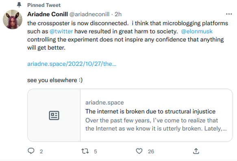Click the reply count number 2
The width and height of the screenshot is (237, 161).
(x=41, y=152)
